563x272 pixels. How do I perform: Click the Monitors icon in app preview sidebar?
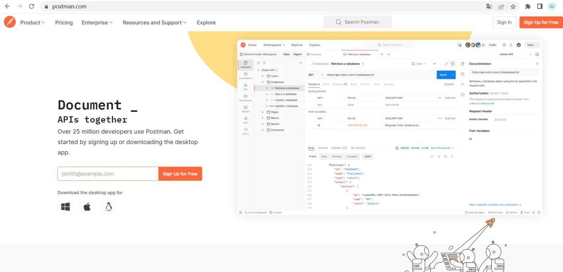coord(246,109)
